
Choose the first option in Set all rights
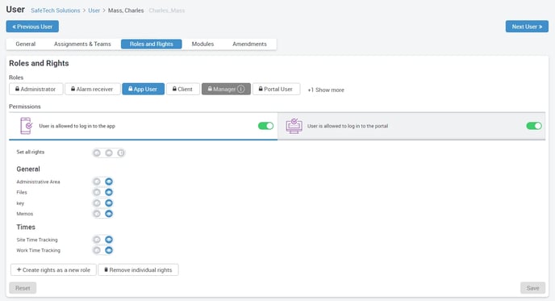coord(97,153)
